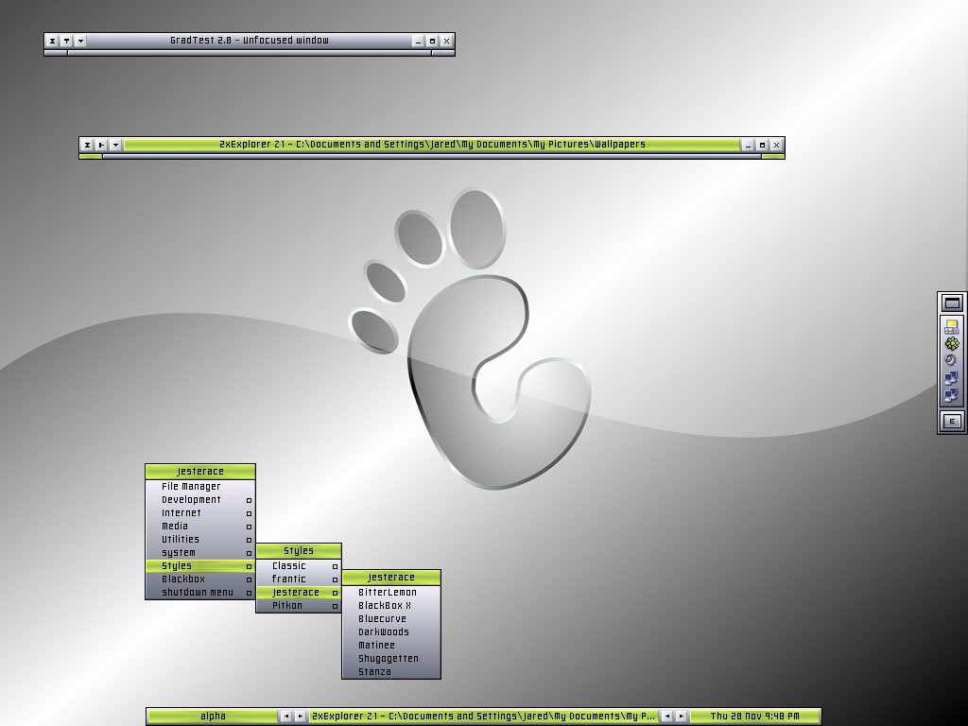Click the GradTest pin (T) titlebar icon
This screenshot has height=726, width=968.
67,41
